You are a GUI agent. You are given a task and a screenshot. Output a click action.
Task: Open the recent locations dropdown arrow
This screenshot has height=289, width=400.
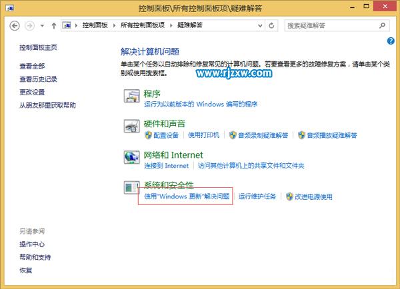pos(43,26)
